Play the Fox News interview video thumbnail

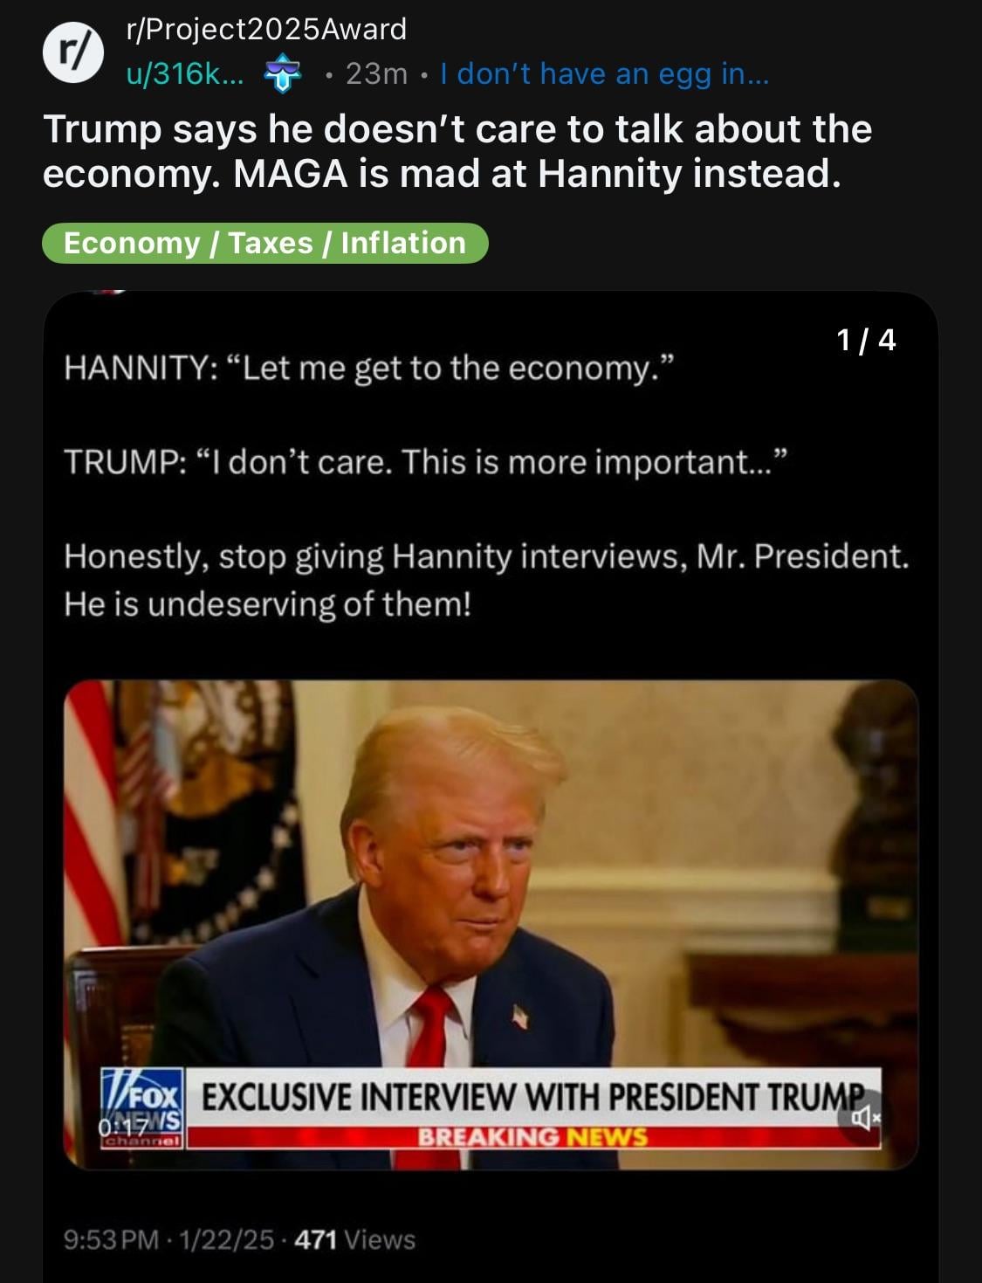[x=491, y=924]
